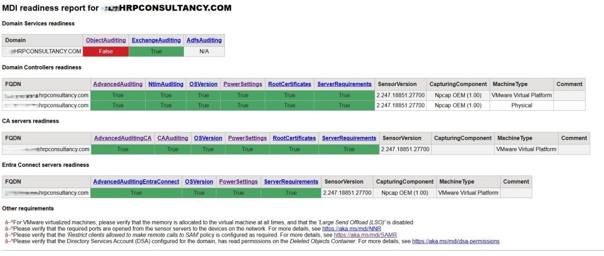Click the hrpconsultancy.com FQDN in Entra Connect table

pos(46,192)
